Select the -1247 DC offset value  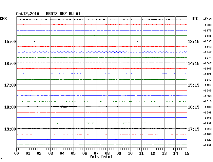(x=207, y=52)
